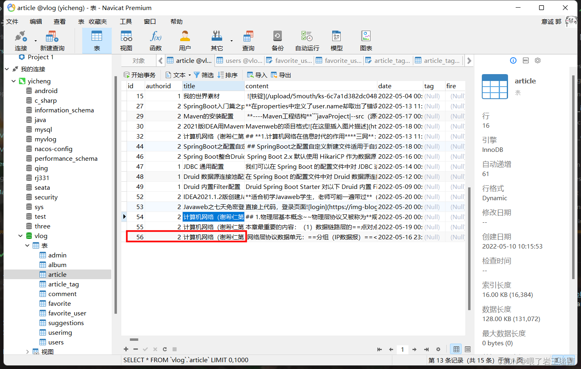
Task: Open the 视图 (View) toolbar icon
Action: pyautogui.click(x=126, y=41)
